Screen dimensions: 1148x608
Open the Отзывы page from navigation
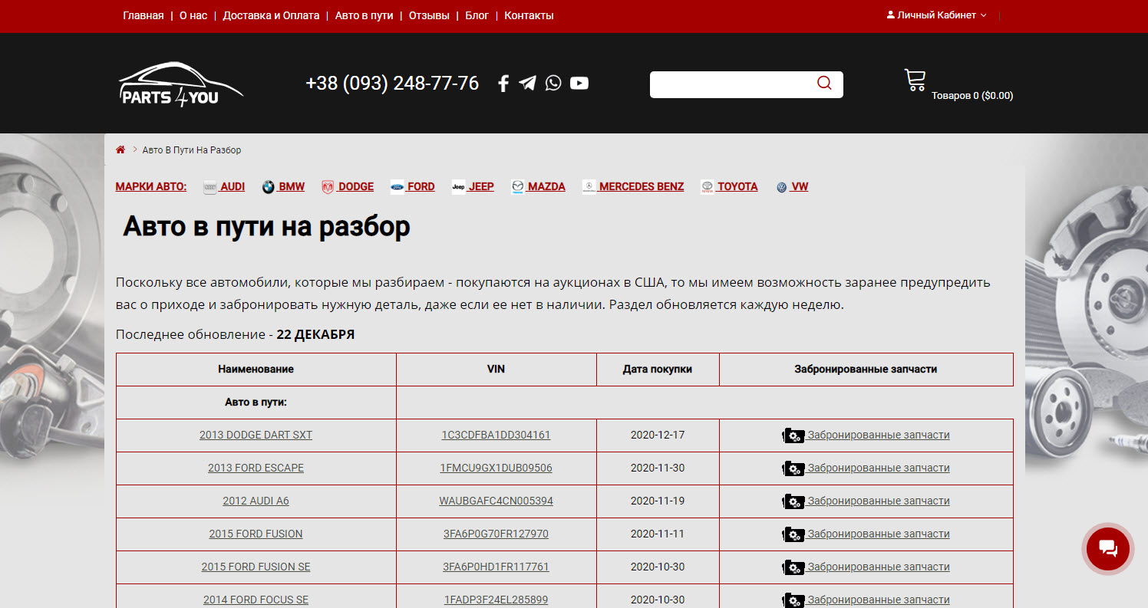[x=428, y=15]
